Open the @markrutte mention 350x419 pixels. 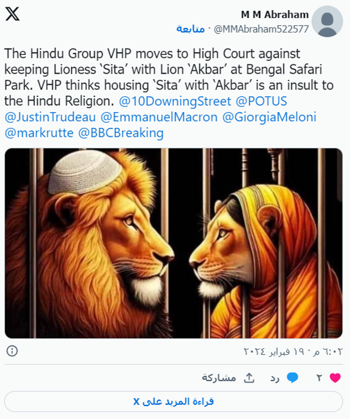[39, 133]
